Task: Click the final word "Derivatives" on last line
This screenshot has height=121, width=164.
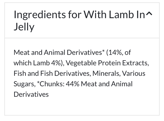Action: click(x=31, y=94)
